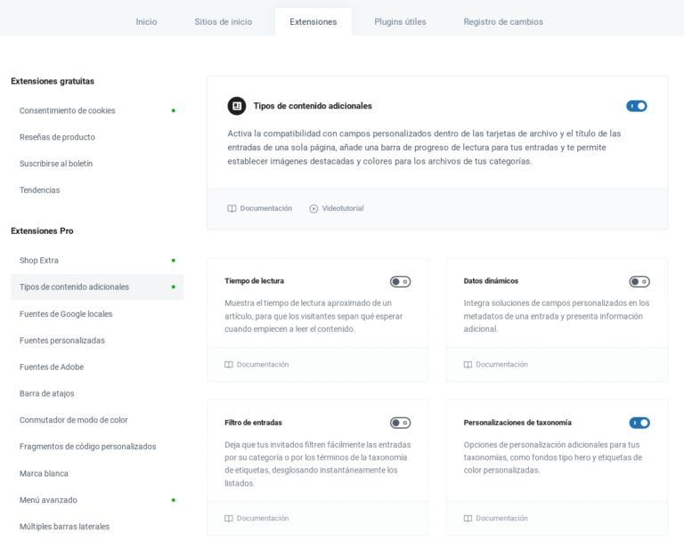Go to the Inicio tab
The height and width of the screenshot is (549, 684).
(146, 21)
